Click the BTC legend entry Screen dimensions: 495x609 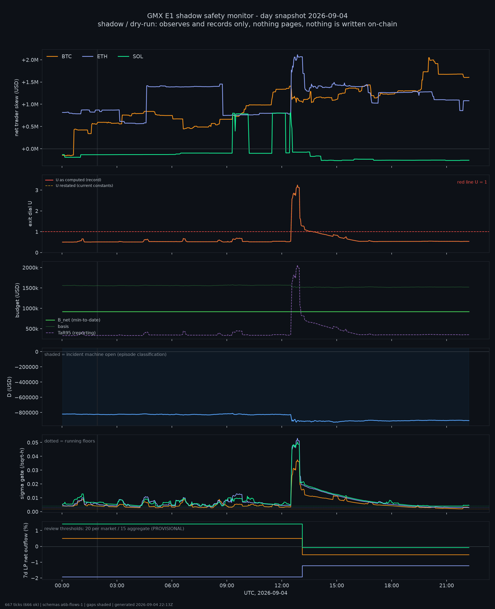pyautogui.click(x=59, y=57)
